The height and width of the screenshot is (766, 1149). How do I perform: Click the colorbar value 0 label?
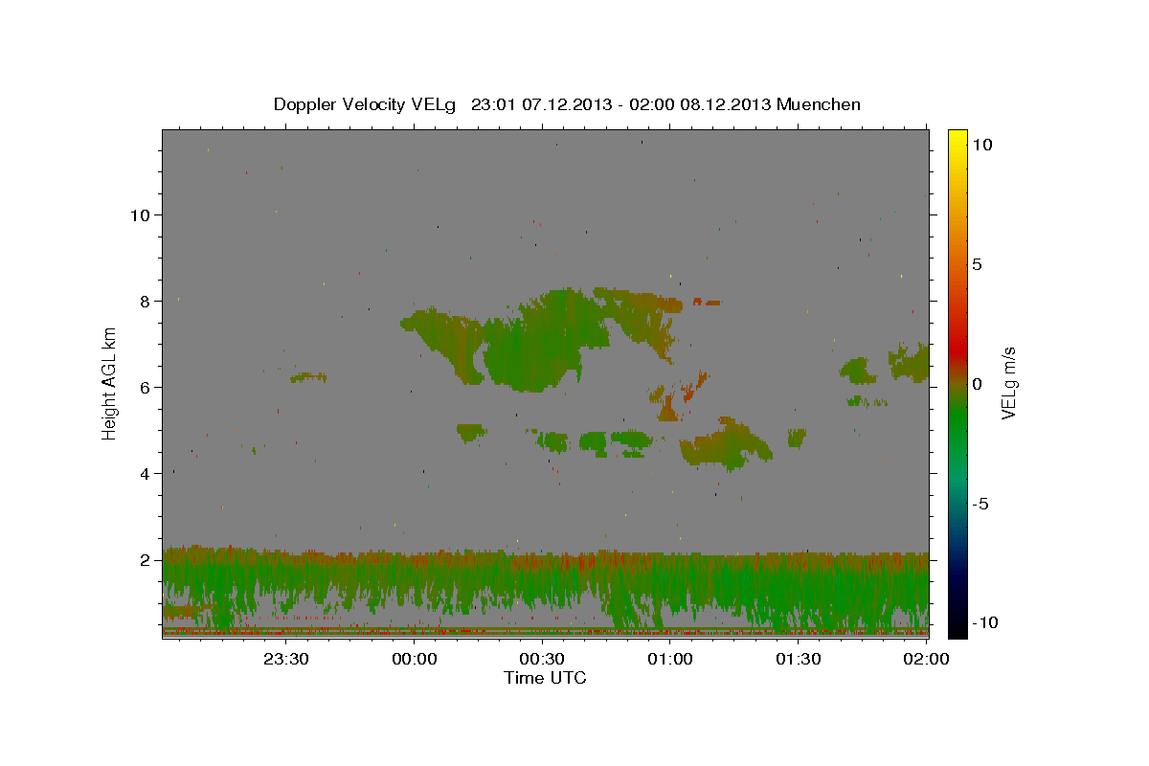tap(977, 384)
